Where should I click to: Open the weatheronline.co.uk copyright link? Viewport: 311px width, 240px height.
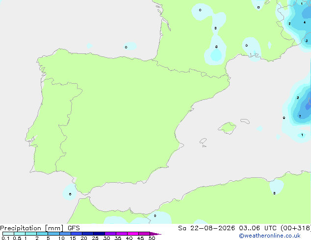(x=269, y=236)
